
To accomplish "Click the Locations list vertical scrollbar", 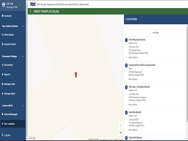I will (187, 75).
